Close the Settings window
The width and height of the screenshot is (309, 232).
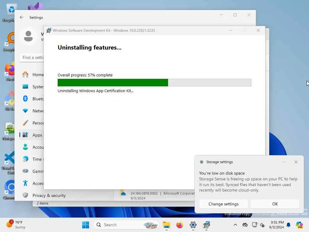(249, 15)
